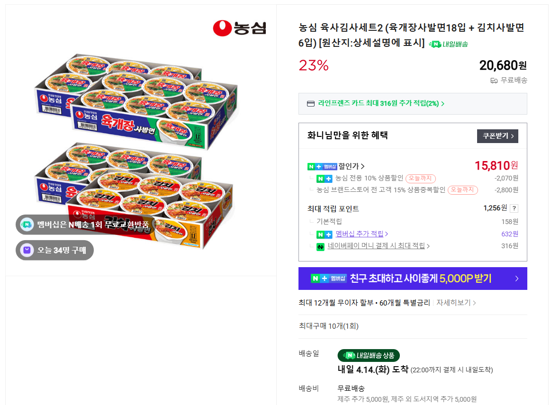Click the green Naver Pay N icon
Image resolution: width=551 pixels, height=405 pixels.
tap(319, 246)
